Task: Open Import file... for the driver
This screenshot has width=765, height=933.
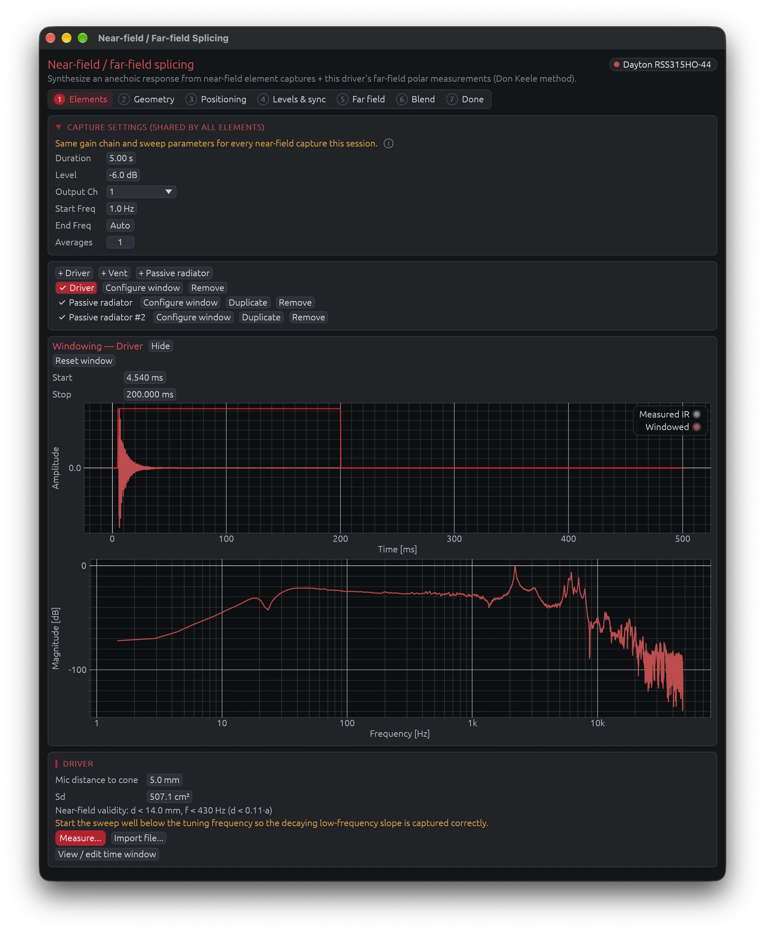Action: (x=139, y=838)
